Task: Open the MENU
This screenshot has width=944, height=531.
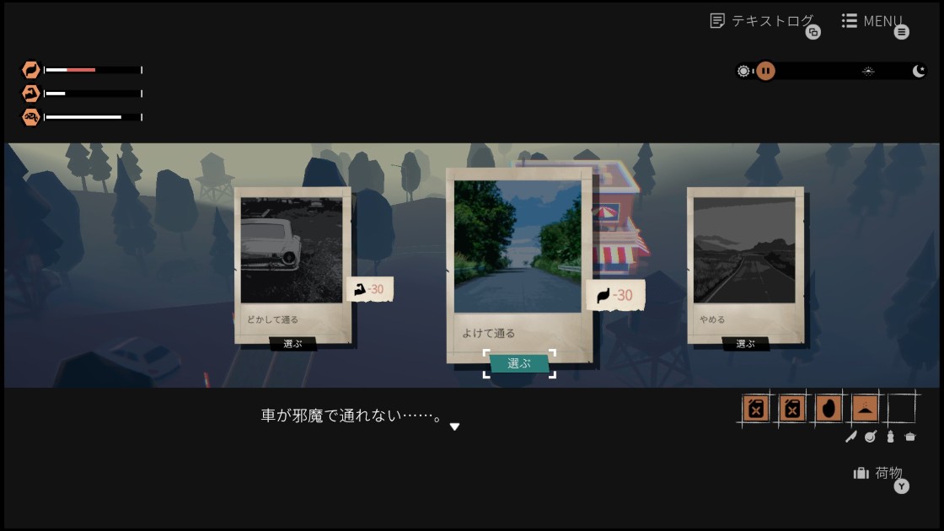Action: 882,21
